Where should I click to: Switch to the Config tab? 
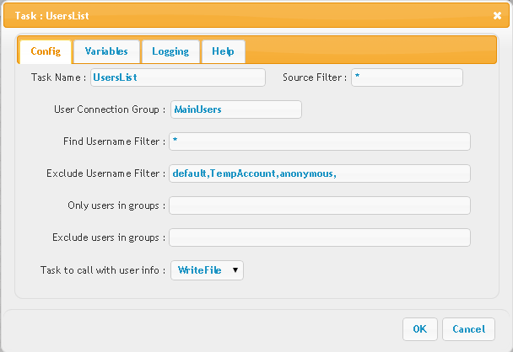point(46,51)
